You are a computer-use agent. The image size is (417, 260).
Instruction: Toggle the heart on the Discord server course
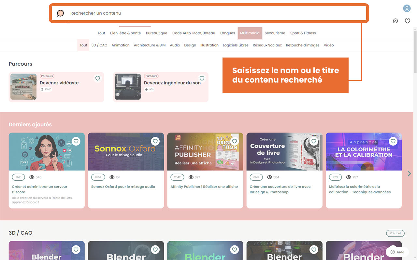tap(76, 141)
